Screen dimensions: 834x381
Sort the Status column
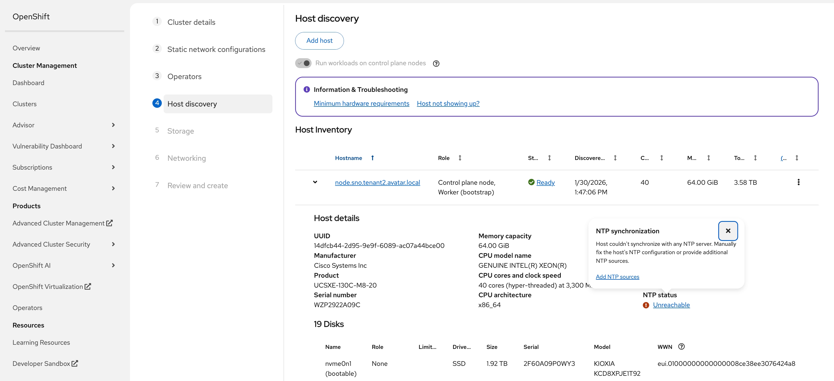549,158
